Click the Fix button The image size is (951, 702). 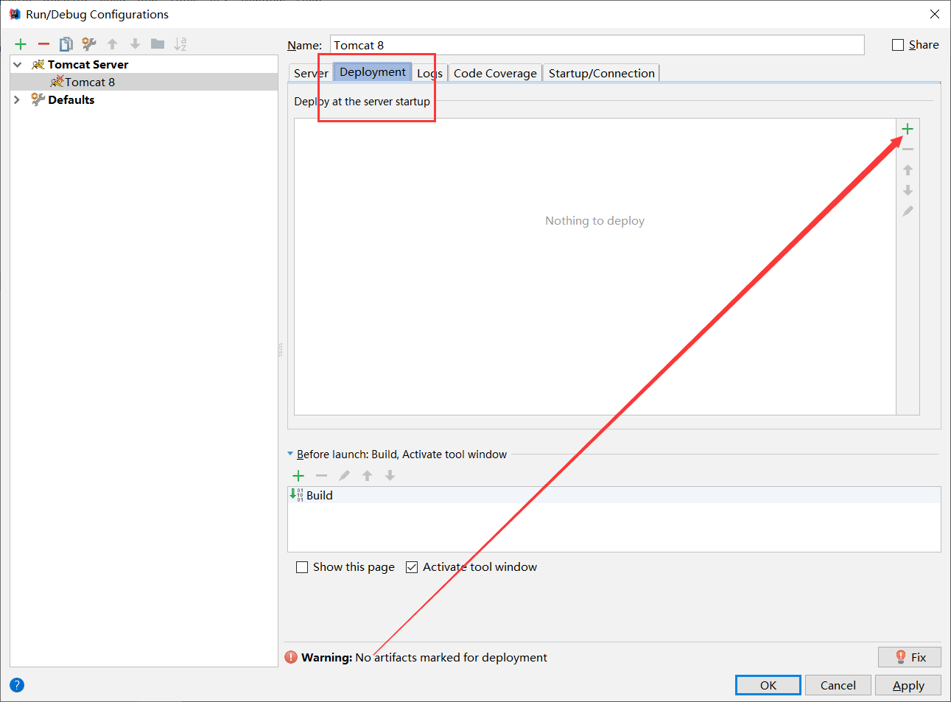(910, 657)
